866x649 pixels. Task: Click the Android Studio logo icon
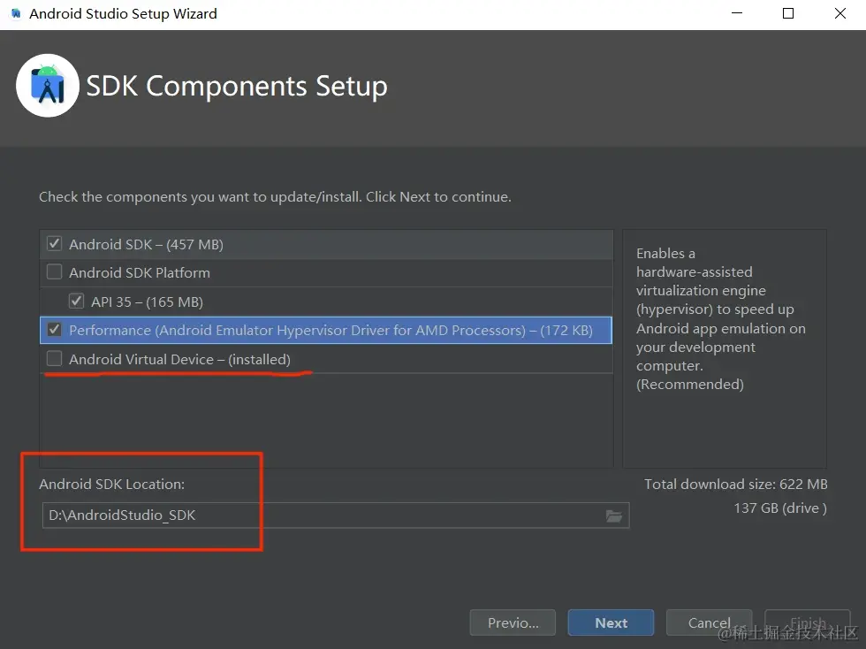tap(48, 86)
